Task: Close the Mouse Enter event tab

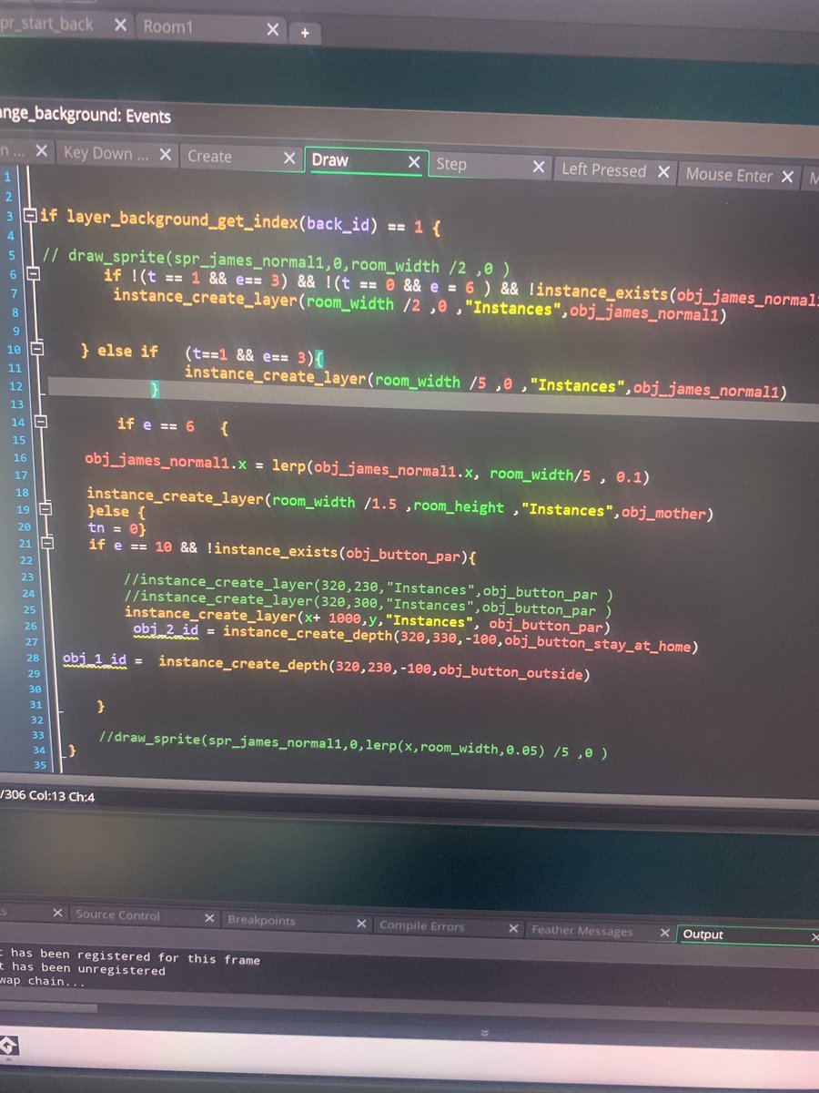Action: pyautogui.click(x=787, y=176)
